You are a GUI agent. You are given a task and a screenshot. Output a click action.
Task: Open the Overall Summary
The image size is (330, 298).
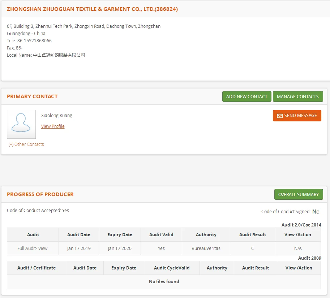[x=299, y=194]
